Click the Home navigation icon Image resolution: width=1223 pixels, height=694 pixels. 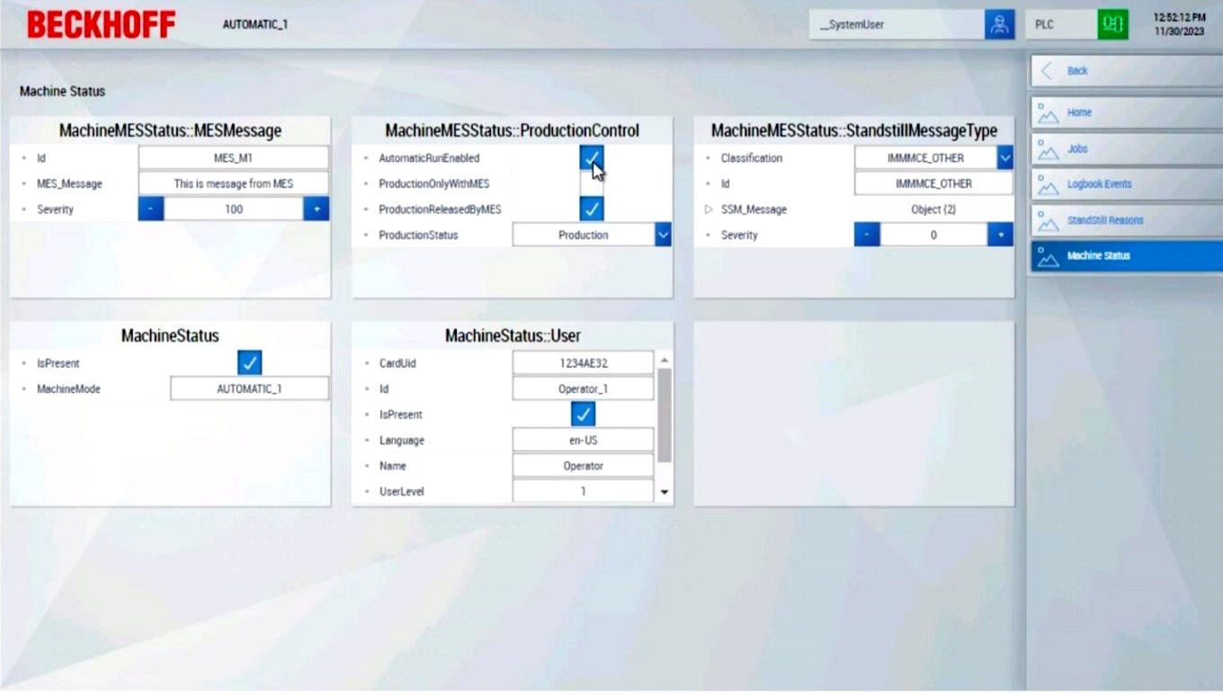[x=1048, y=113]
